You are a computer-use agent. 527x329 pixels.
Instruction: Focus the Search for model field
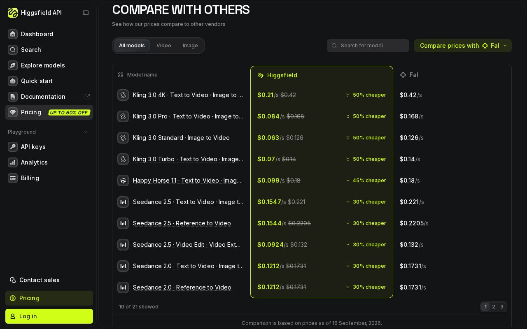click(368, 46)
